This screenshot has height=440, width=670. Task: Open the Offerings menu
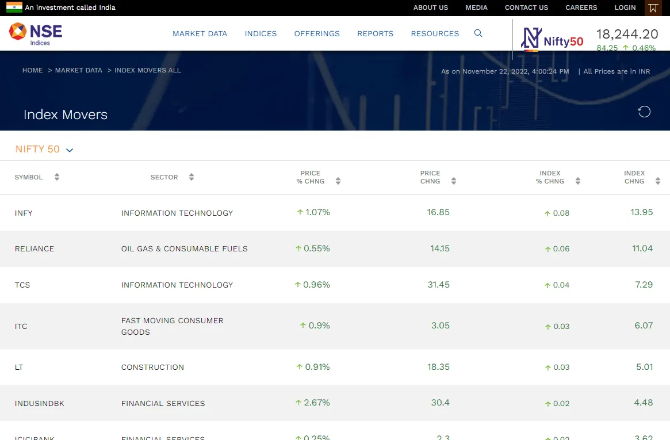[x=317, y=34]
